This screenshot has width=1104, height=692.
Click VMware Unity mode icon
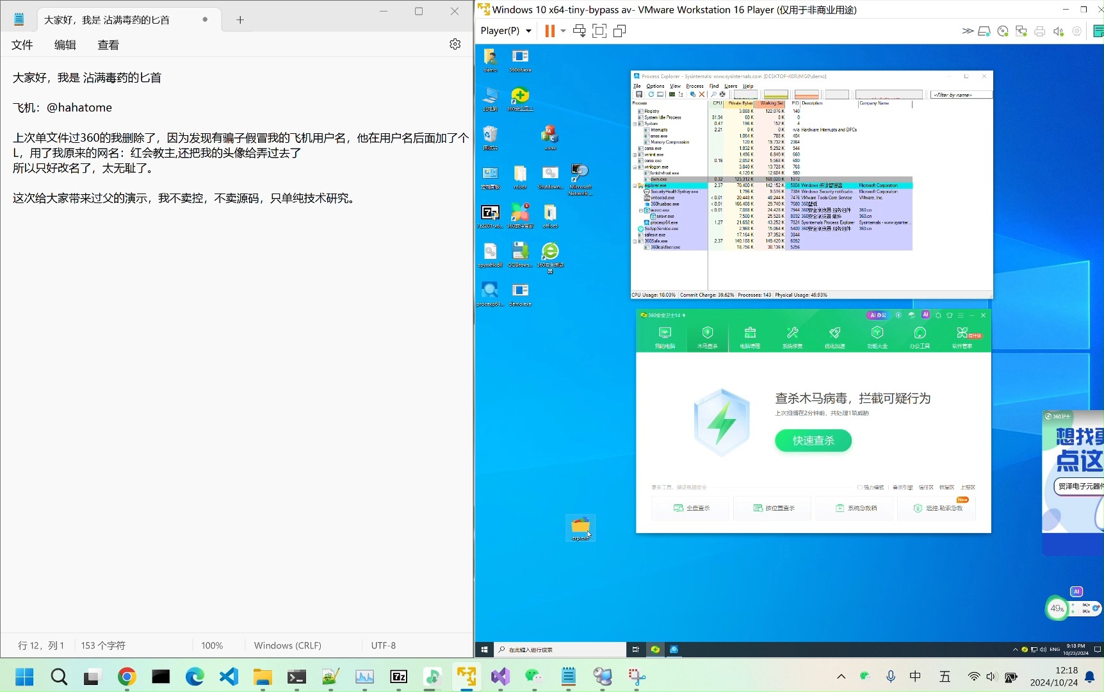(x=619, y=31)
